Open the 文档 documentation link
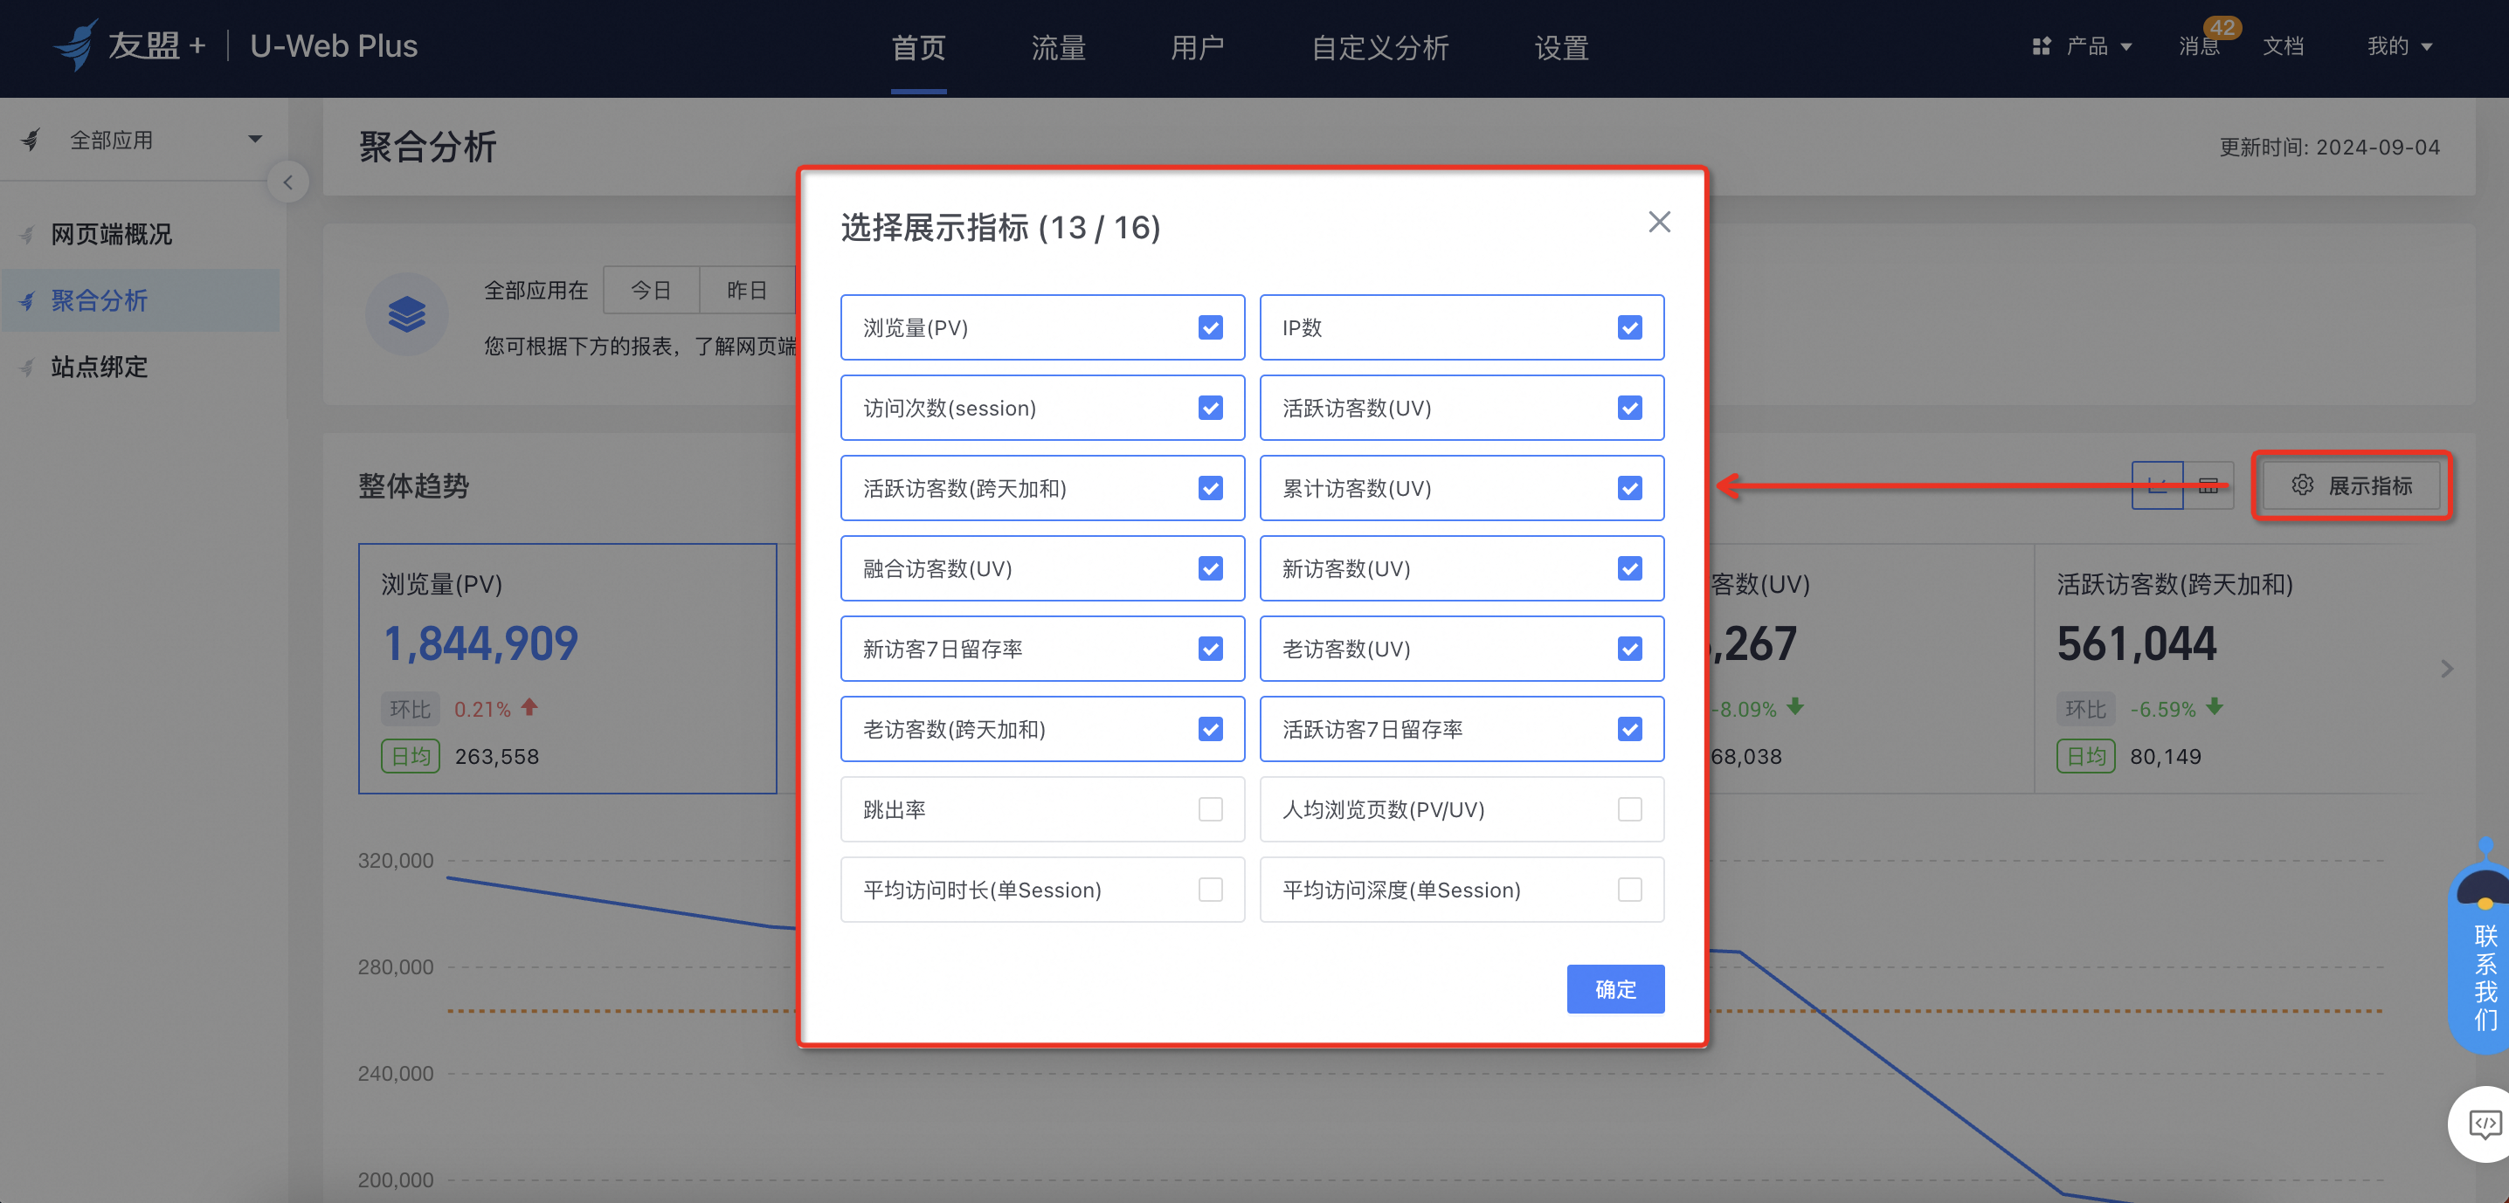Image resolution: width=2509 pixels, height=1203 pixels. (x=2283, y=45)
